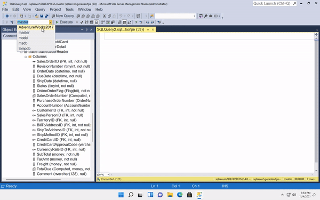Click the Copy toolbar icon
320x200 pixels.
point(109,16)
